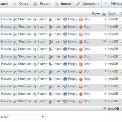The image size is (122, 122).
Task: Sort tables by the Rows column header
Action: tap(96, 14)
